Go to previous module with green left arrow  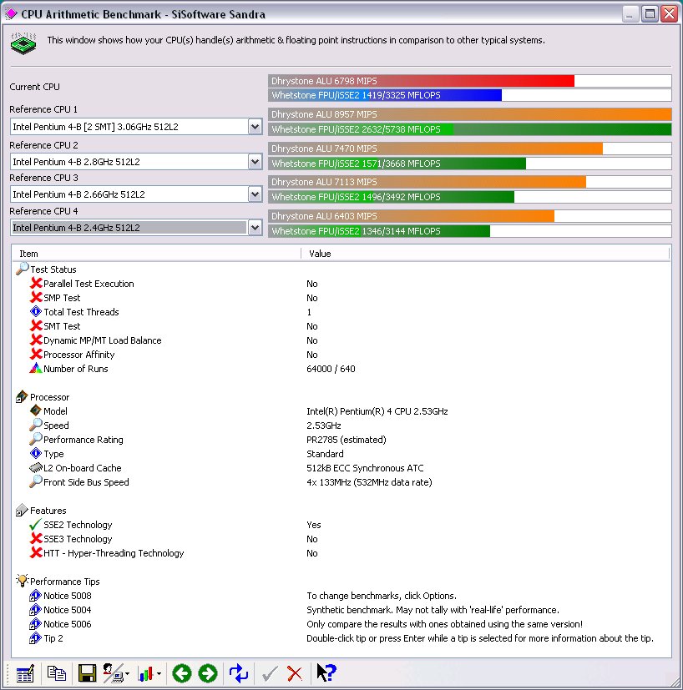pyautogui.click(x=181, y=673)
